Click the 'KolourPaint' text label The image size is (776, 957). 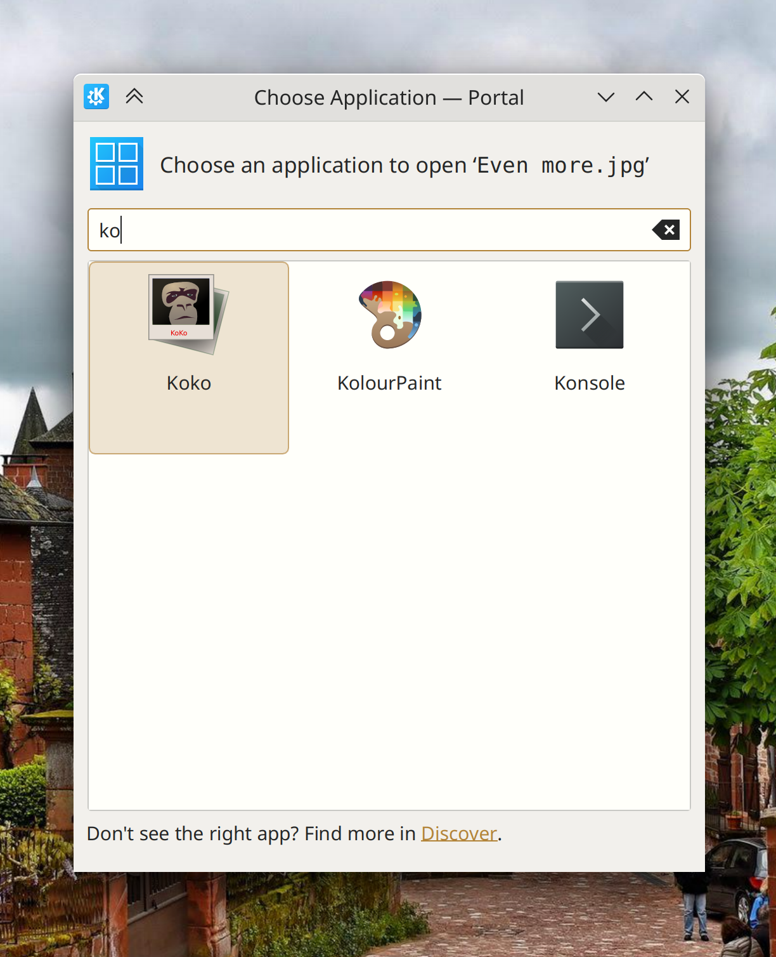tap(389, 383)
